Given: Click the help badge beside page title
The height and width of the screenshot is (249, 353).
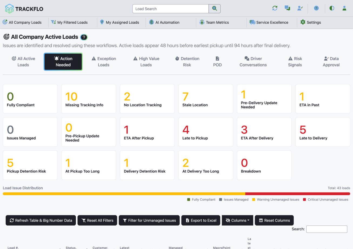Looking at the screenshot, I should (84, 37).
